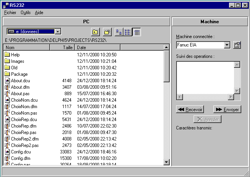This screenshot has width=250, height=177.
Task: Click the file list vertical scrollbar down arrow
Action: (x=166, y=163)
